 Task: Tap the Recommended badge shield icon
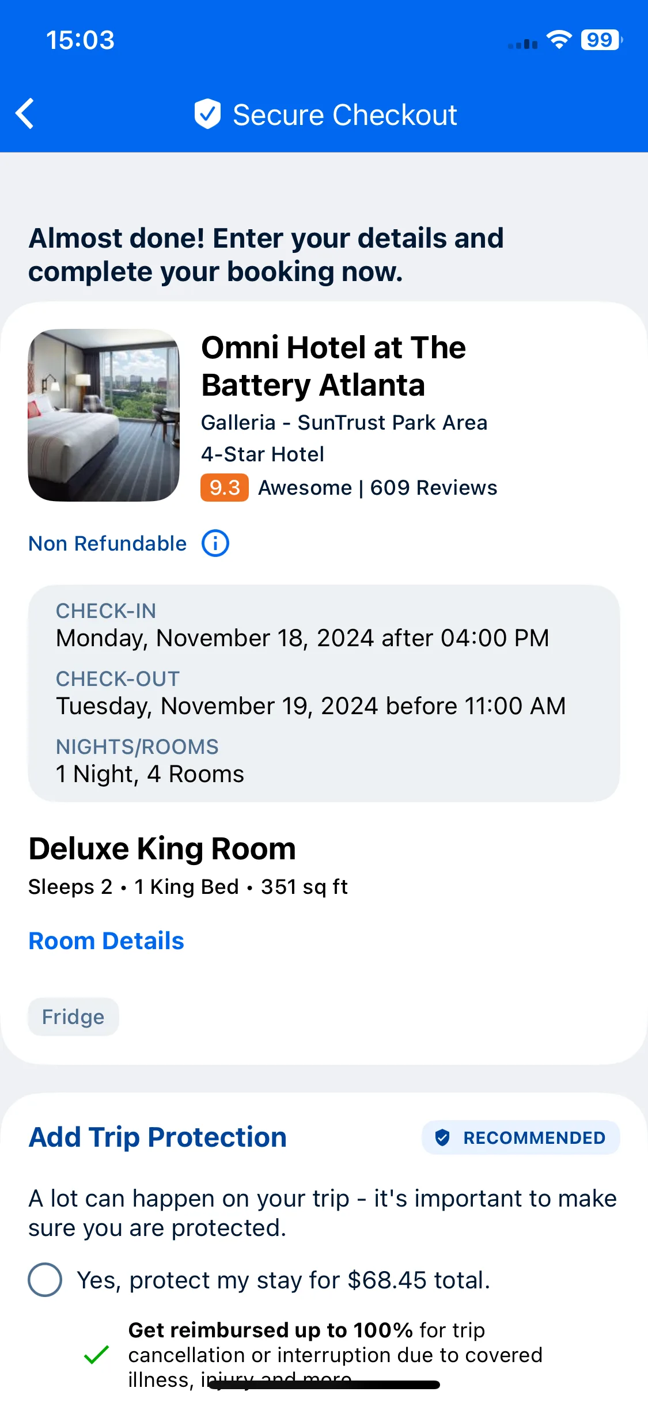(x=442, y=1137)
